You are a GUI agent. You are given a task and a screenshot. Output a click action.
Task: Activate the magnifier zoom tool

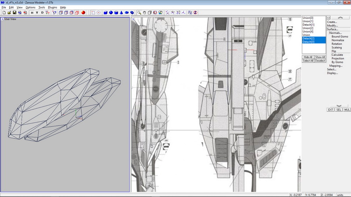tap(139, 13)
